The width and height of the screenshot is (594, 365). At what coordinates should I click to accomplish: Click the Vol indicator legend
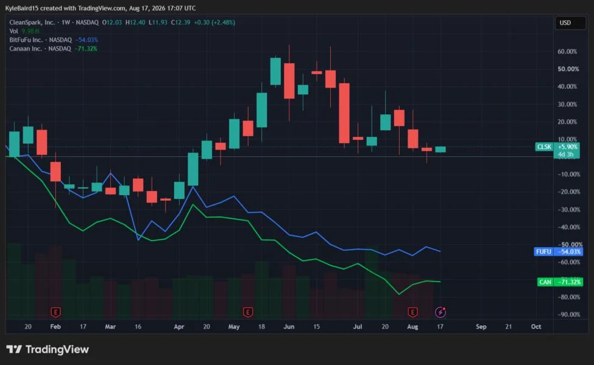click(x=13, y=31)
